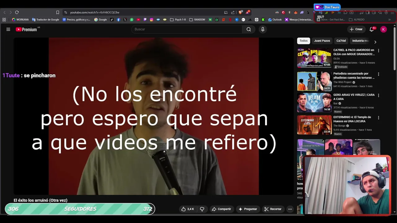The image size is (397, 223).
Task: Open the browser apps grid icon
Action: click(x=4, y=20)
